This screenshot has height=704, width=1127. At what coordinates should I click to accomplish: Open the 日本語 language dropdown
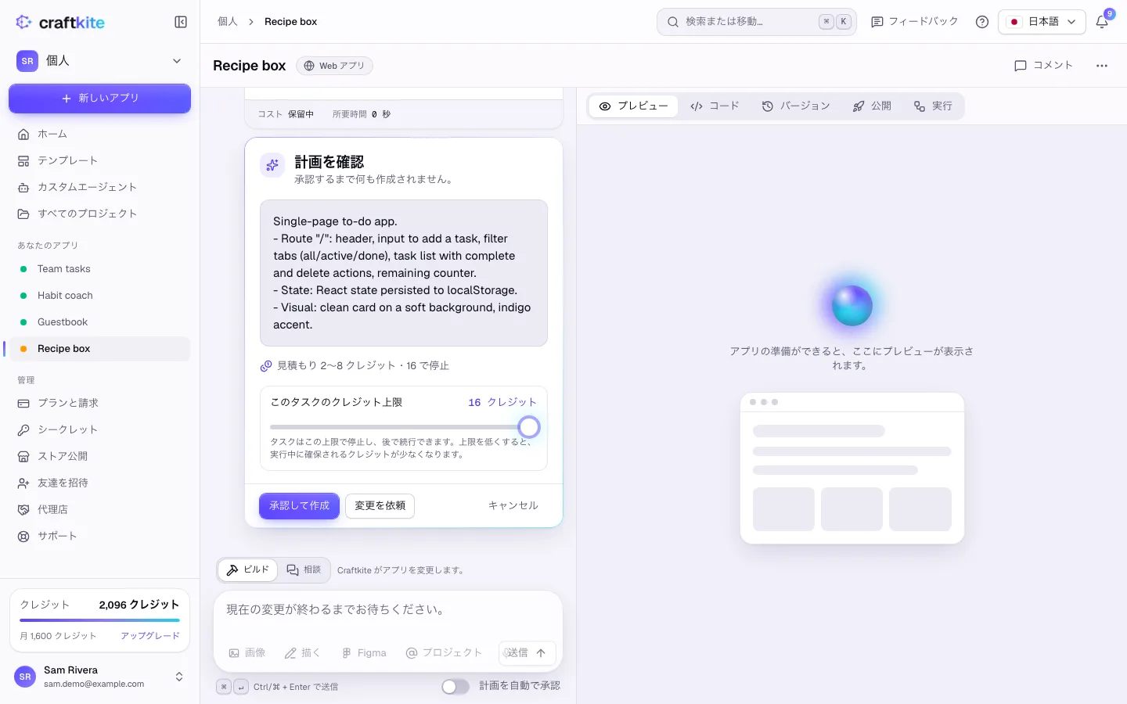tap(1042, 22)
